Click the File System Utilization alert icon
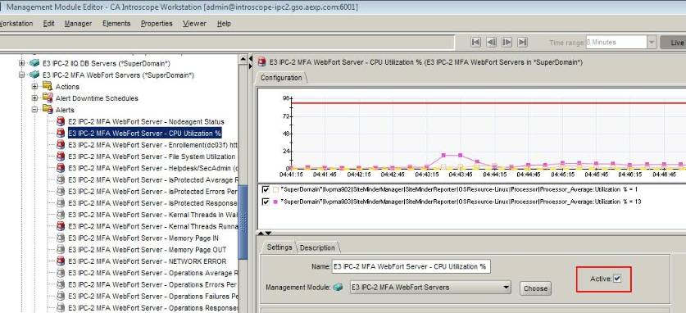The height and width of the screenshot is (313, 686). coord(61,156)
